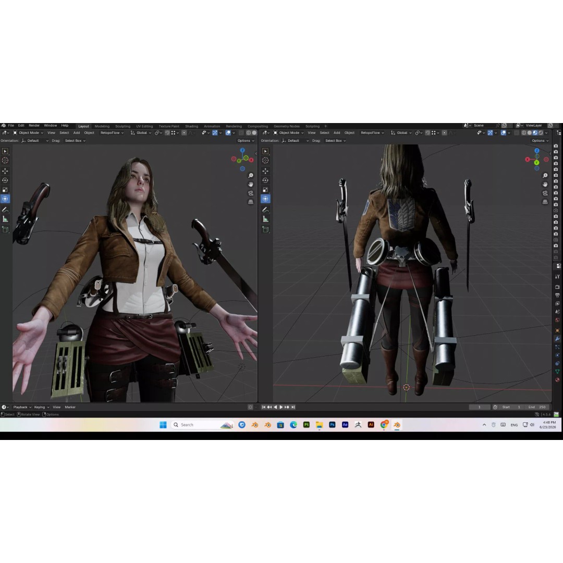Select the Scale tool in left viewport

point(5,190)
